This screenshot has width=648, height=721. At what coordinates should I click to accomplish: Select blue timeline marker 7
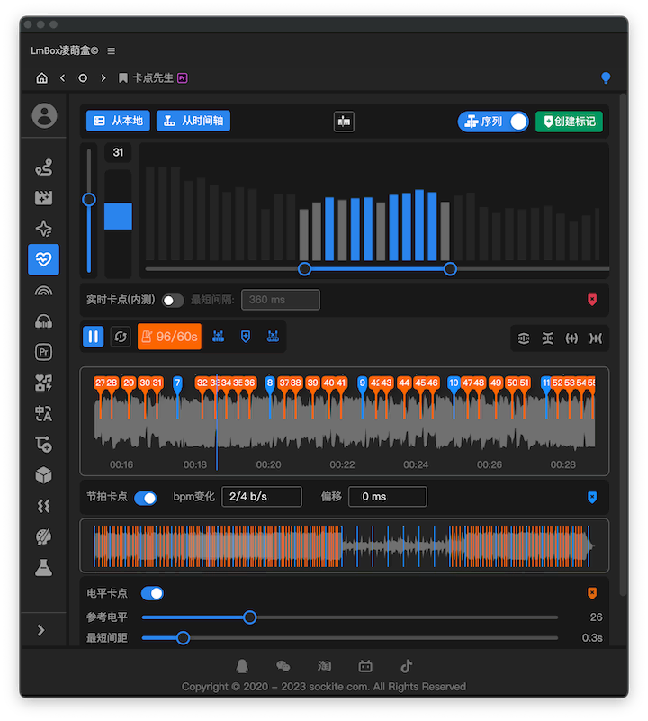pyautogui.click(x=177, y=383)
